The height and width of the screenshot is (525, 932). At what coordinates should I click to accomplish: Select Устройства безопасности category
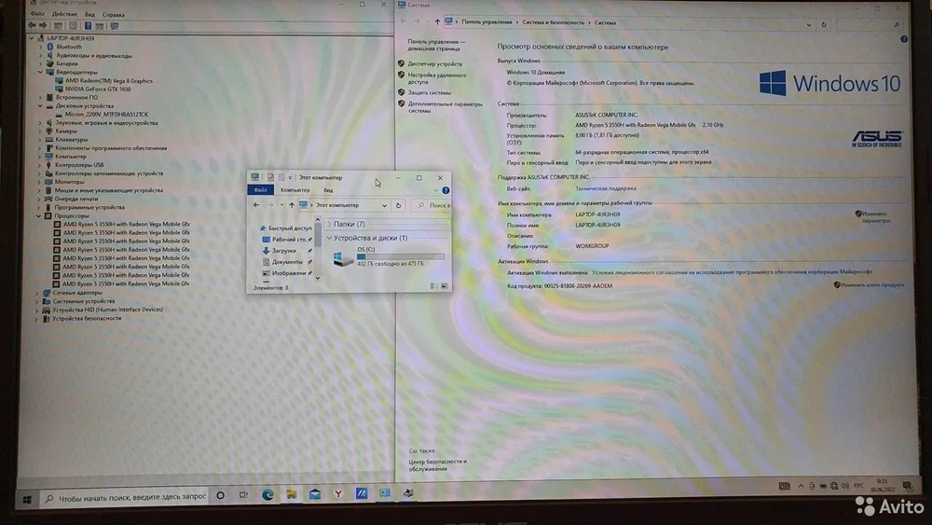[x=87, y=318]
